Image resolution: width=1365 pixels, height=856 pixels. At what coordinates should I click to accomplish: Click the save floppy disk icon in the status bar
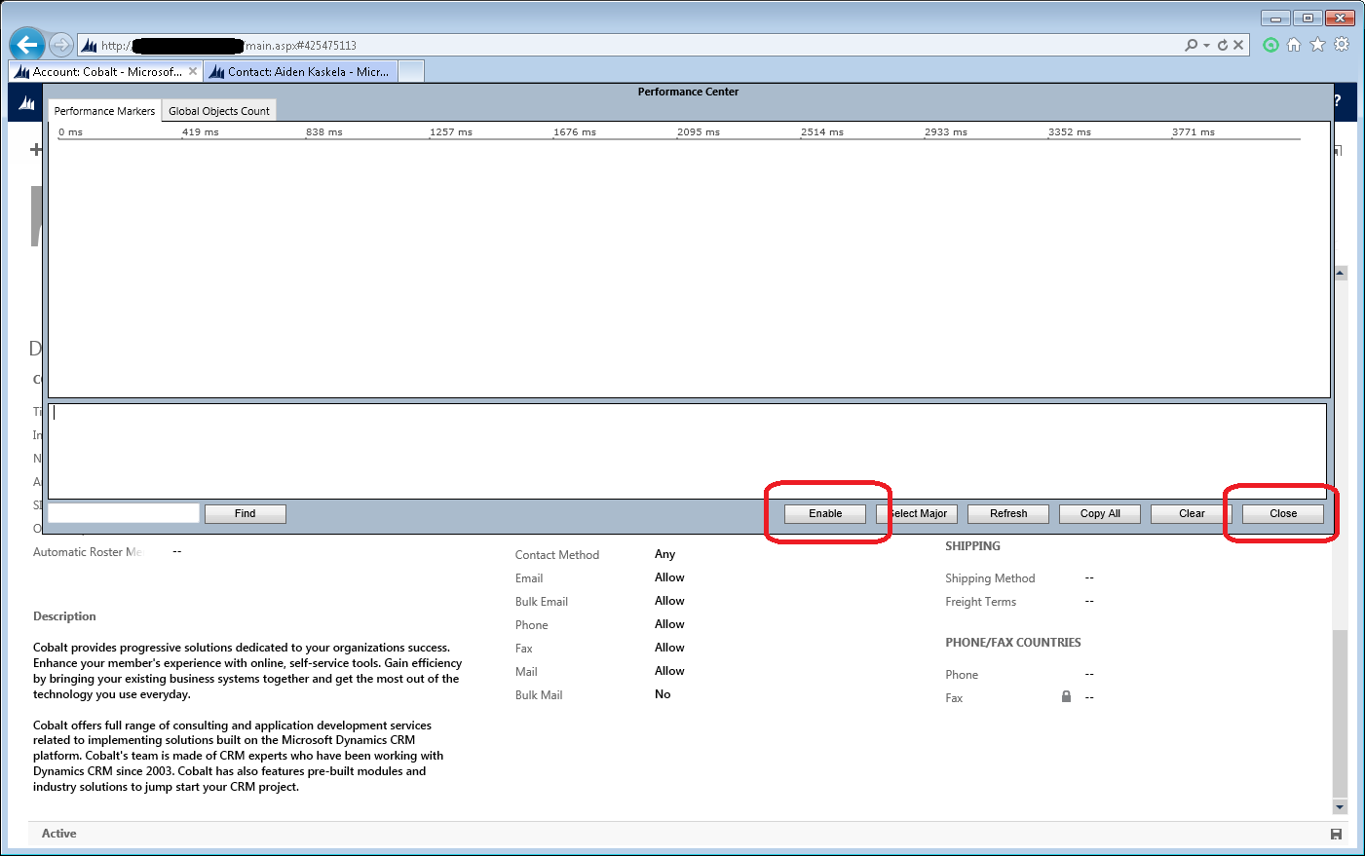tap(1336, 835)
